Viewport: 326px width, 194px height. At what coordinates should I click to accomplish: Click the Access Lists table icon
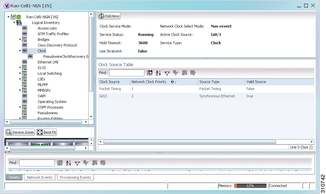pyautogui.click(x=25, y=28)
